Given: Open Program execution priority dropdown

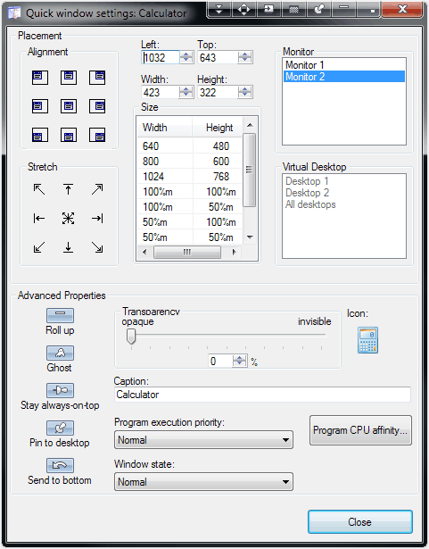Looking at the screenshot, I should 203,440.
